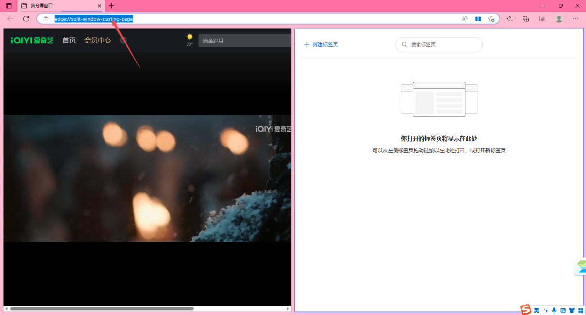Viewport: 586px width, 315px height.
Task: Open the Favorites list icon
Action: [x=510, y=19]
